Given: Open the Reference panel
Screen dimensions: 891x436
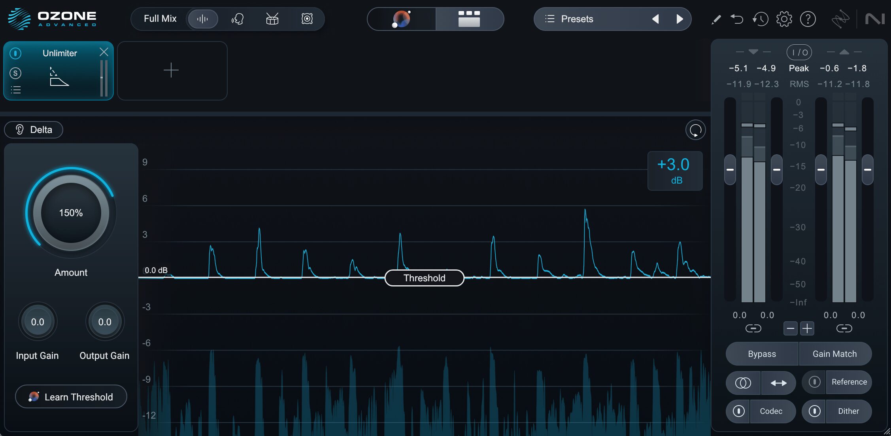Looking at the screenshot, I should pos(849,382).
